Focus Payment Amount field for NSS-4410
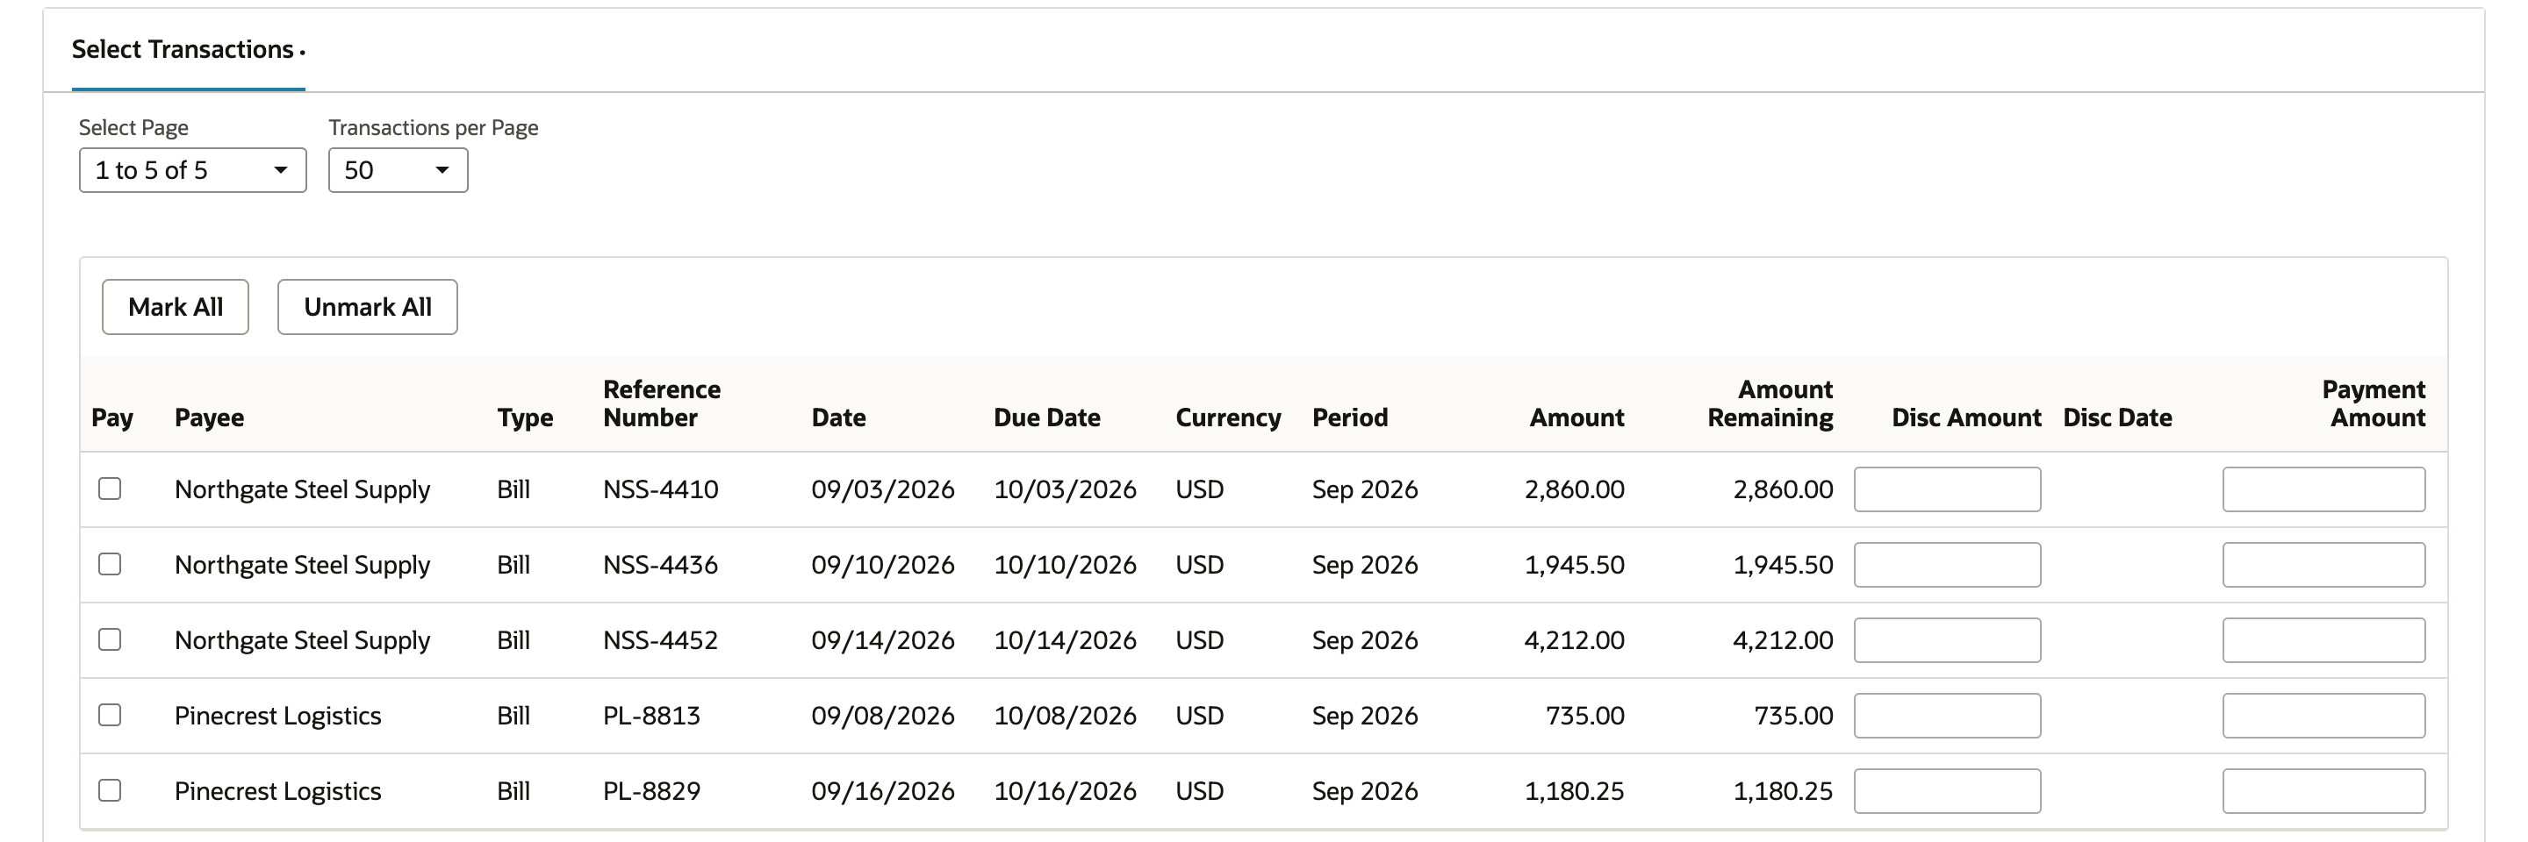This screenshot has height=842, width=2528. tap(2323, 489)
